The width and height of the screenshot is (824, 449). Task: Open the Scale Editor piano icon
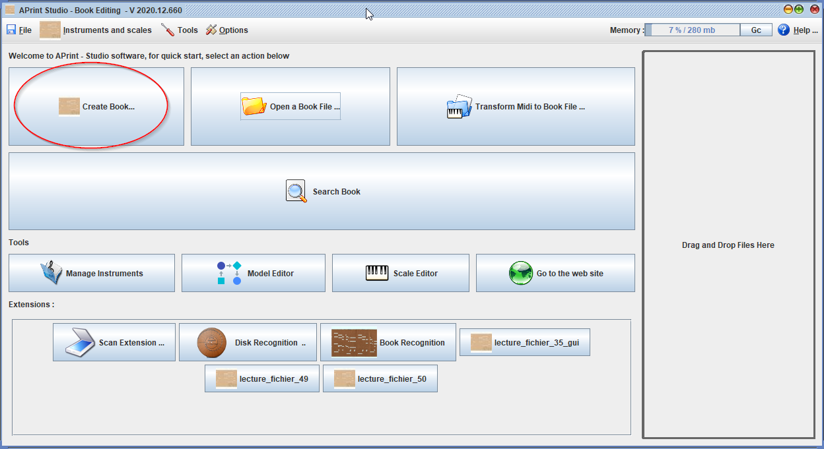click(x=377, y=273)
